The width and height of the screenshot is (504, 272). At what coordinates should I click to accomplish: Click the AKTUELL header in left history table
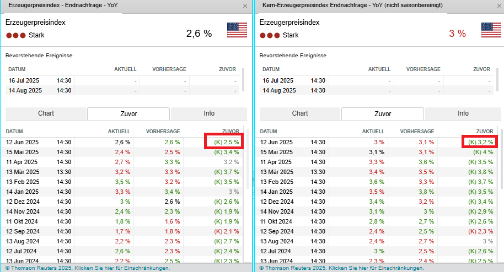[119, 132]
